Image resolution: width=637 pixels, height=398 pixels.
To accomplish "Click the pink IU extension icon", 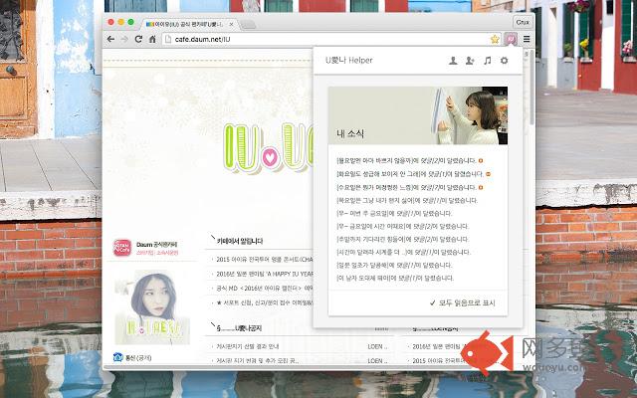I will (x=509, y=39).
